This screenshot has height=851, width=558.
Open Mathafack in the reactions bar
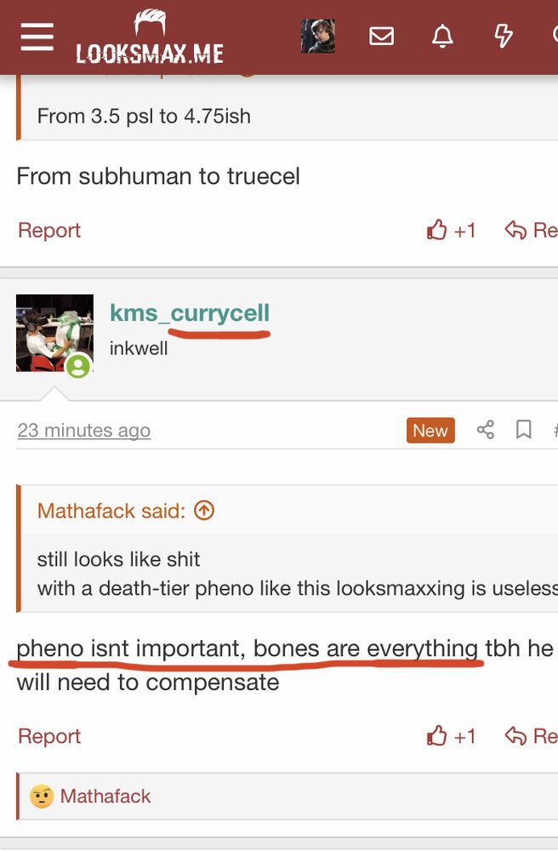[105, 797]
